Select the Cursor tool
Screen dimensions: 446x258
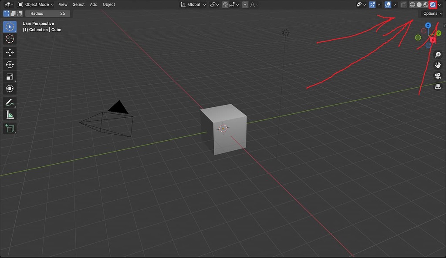[10, 39]
